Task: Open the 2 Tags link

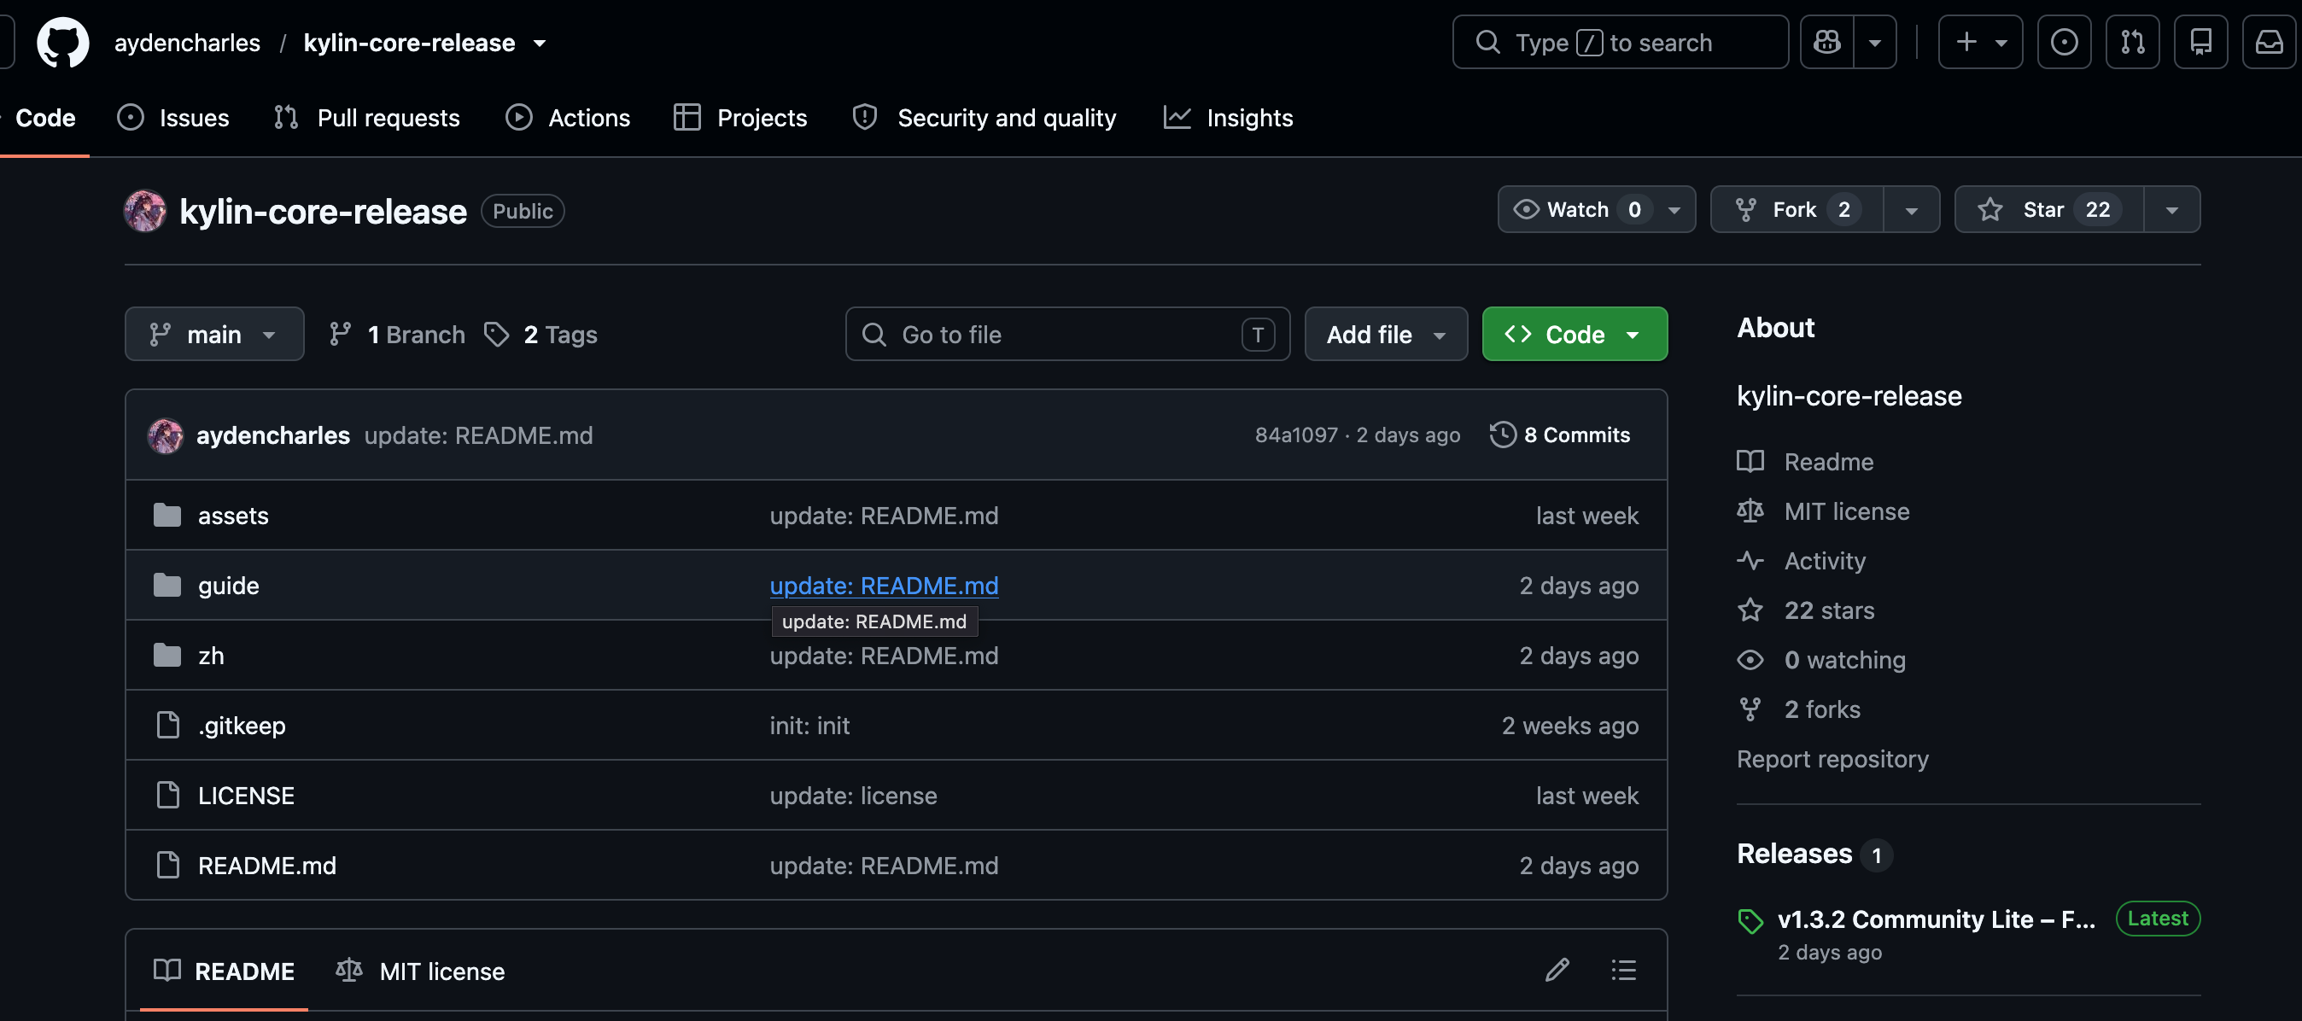Action: point(540,334)
